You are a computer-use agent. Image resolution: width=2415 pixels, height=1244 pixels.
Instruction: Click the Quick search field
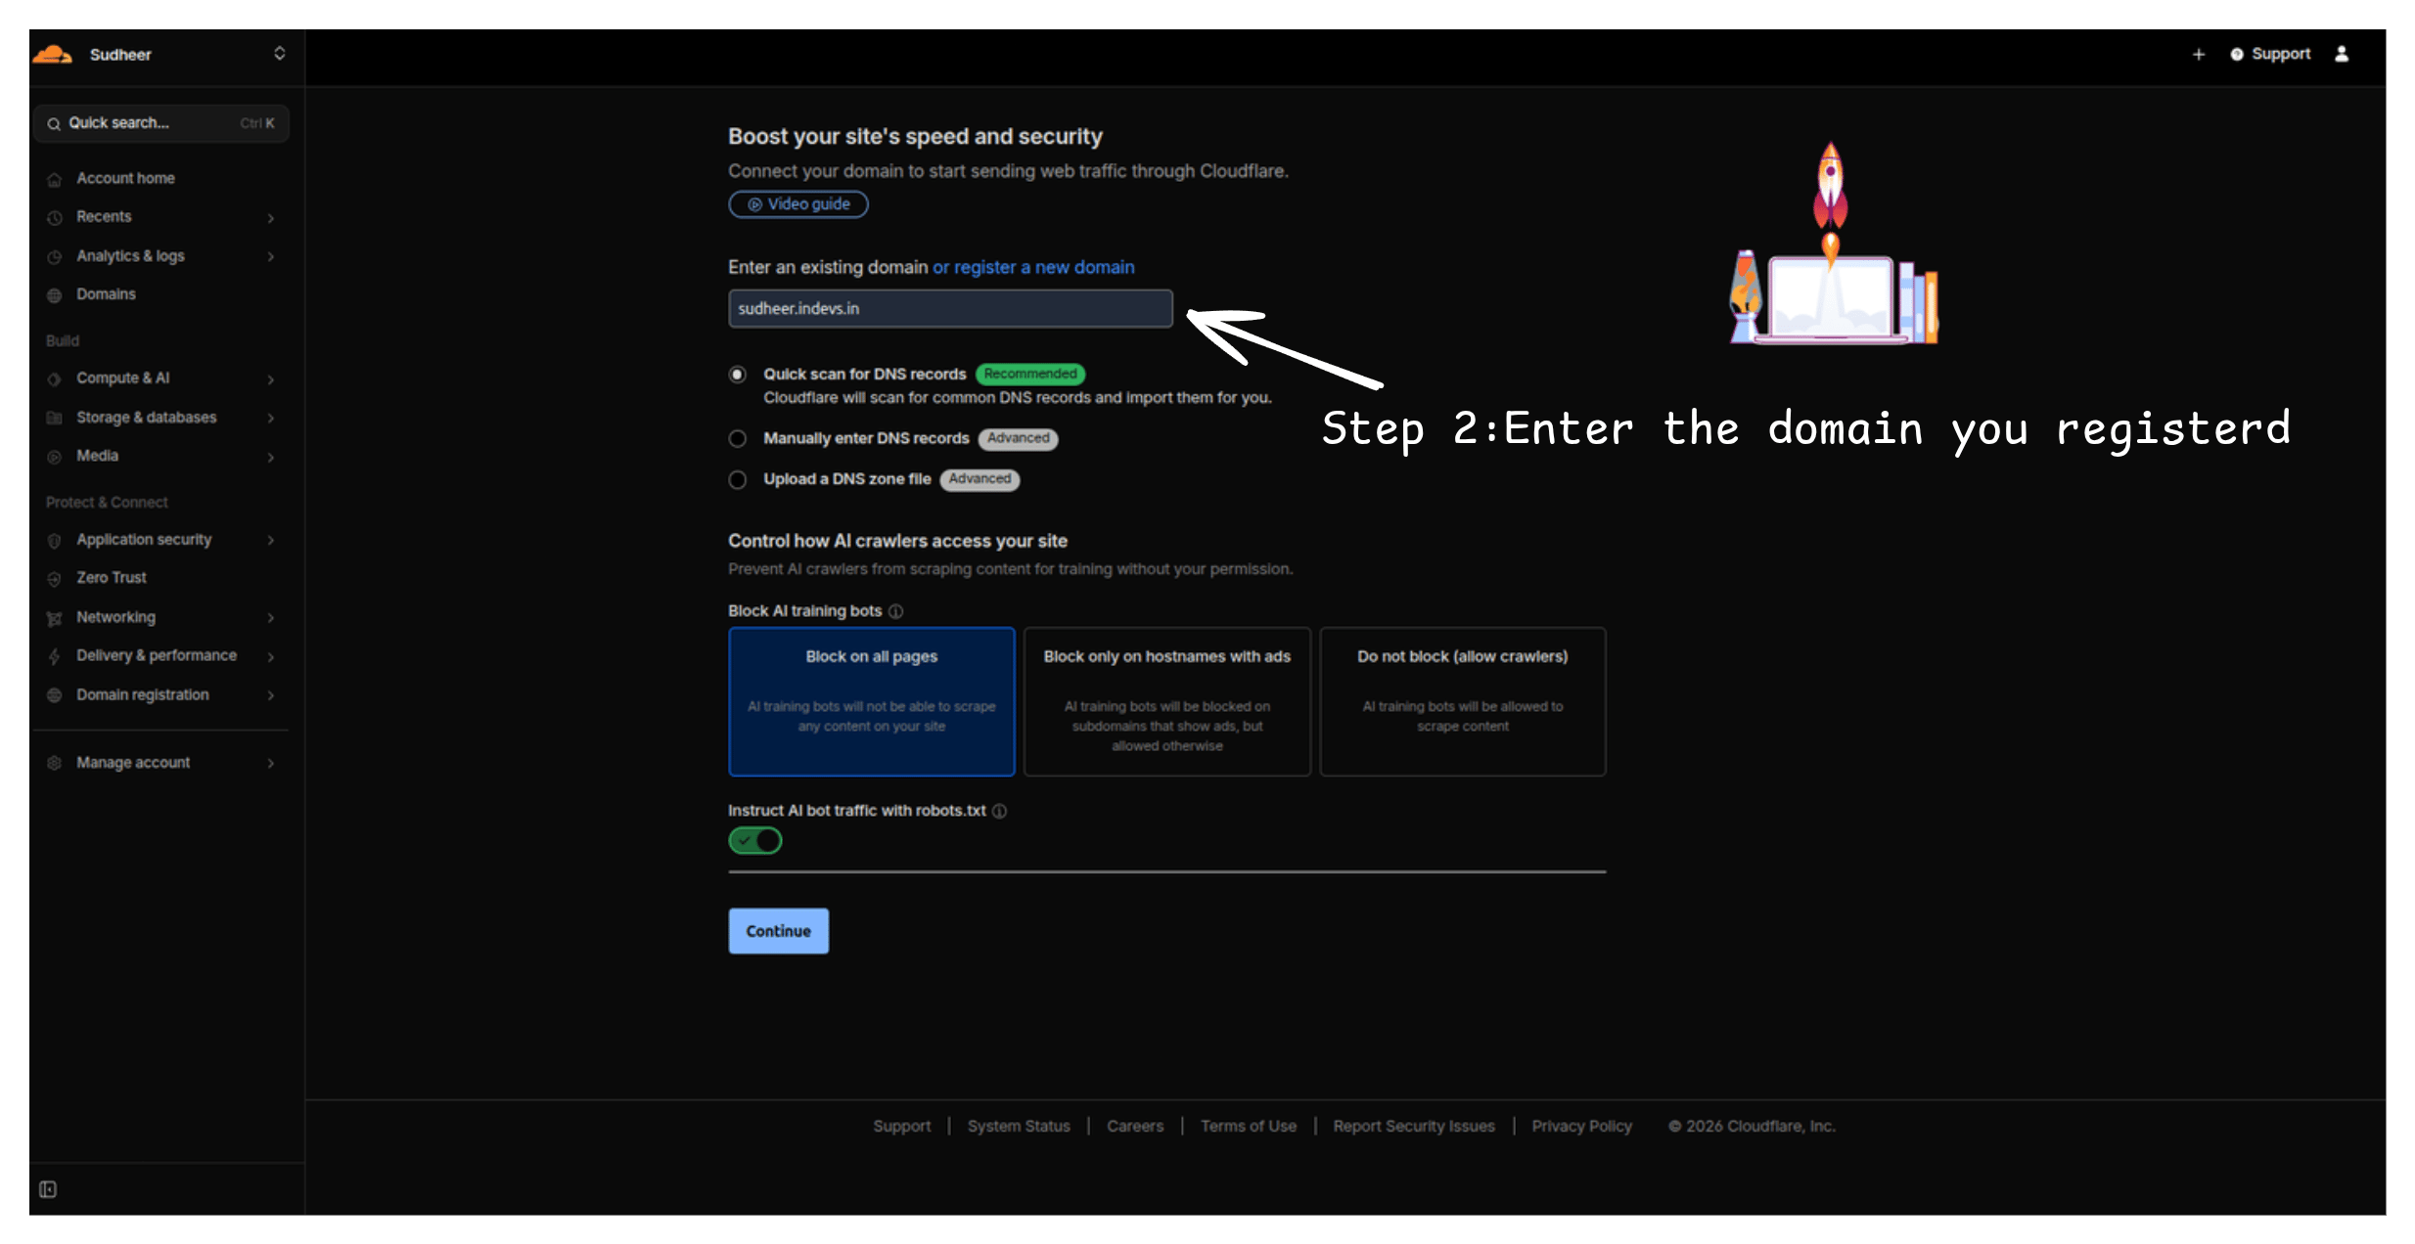click(x=161, y=123)
